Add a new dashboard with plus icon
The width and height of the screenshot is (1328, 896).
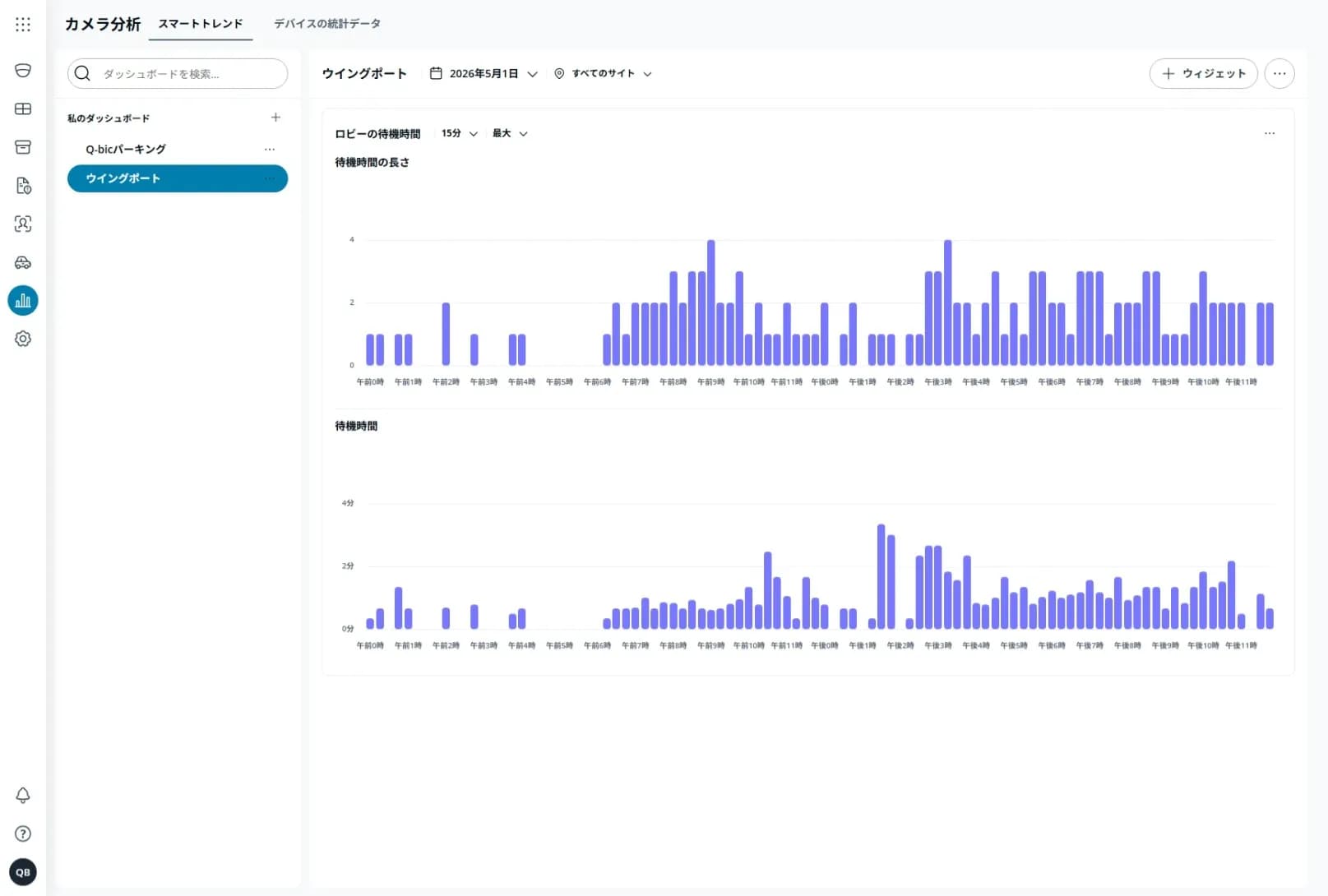[x=275, y=118]
